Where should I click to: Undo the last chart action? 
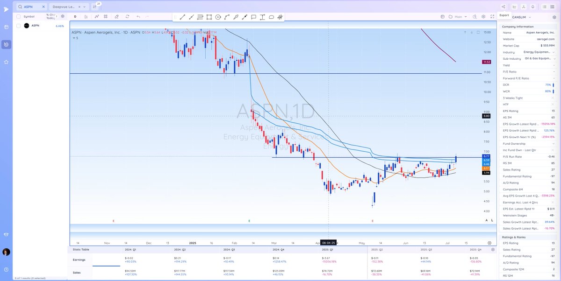point(139,17)
